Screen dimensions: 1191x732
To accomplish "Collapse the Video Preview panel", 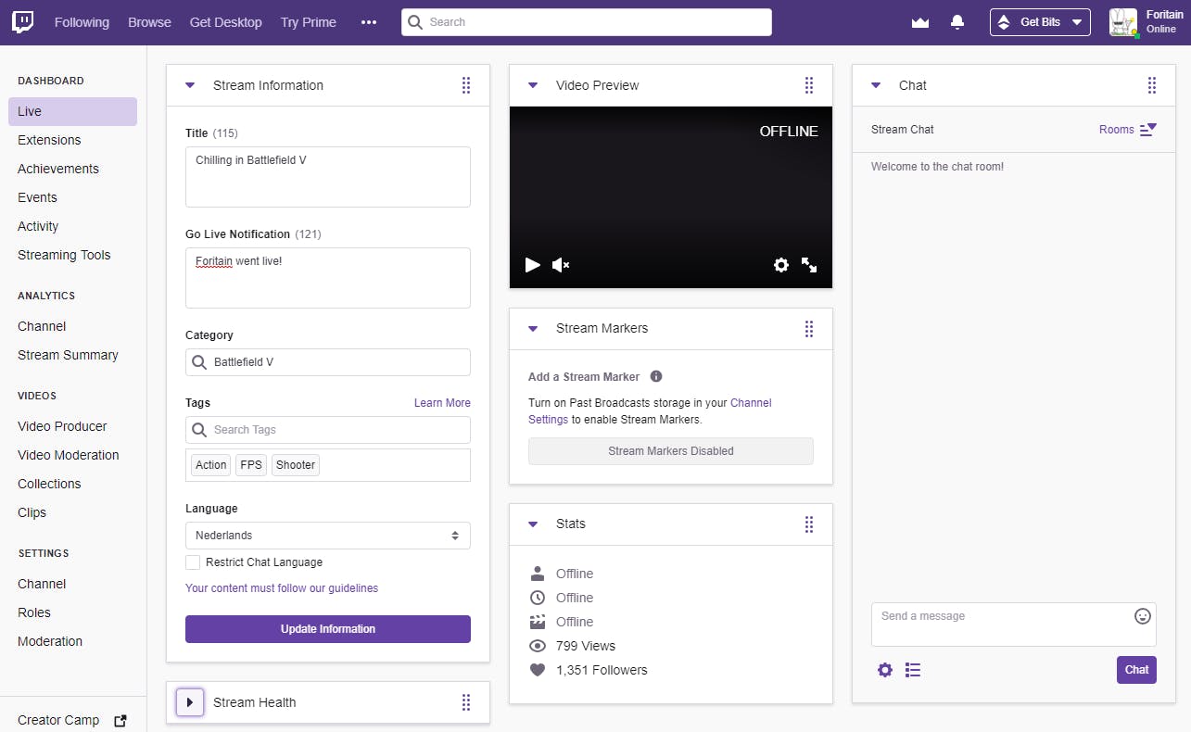I will pos(533,85).
